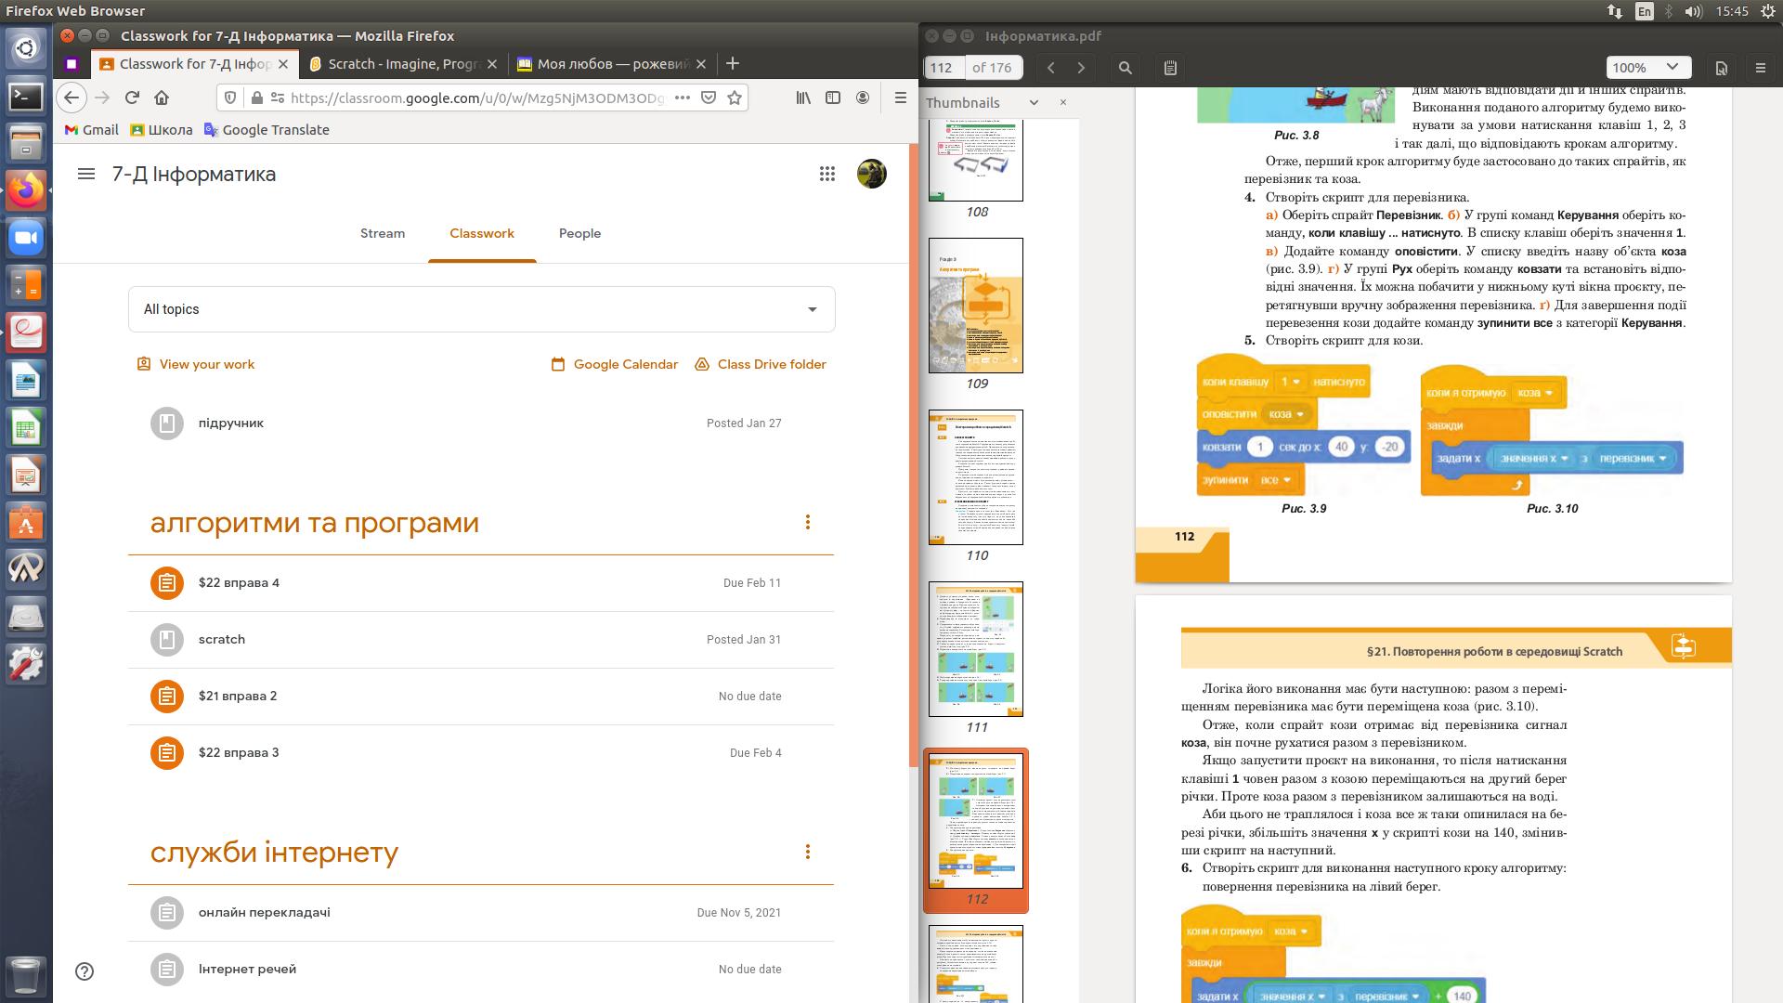
Task: Click the PDF viewer search icon
Action: tap(1126, 68)
